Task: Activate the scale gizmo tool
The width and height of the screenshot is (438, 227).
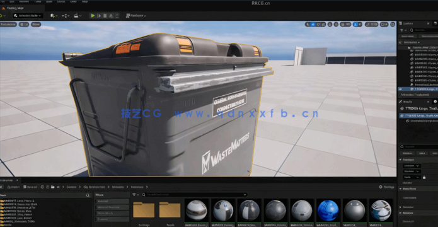Action: (323, 25)
